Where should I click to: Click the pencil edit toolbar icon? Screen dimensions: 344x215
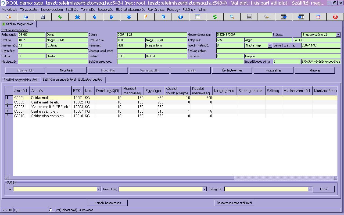(146, 17)
